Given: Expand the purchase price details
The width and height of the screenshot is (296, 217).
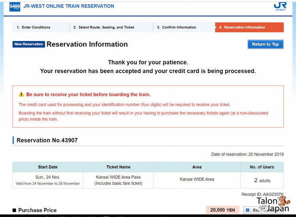Looking at the screenshot, I should [263, 210].
